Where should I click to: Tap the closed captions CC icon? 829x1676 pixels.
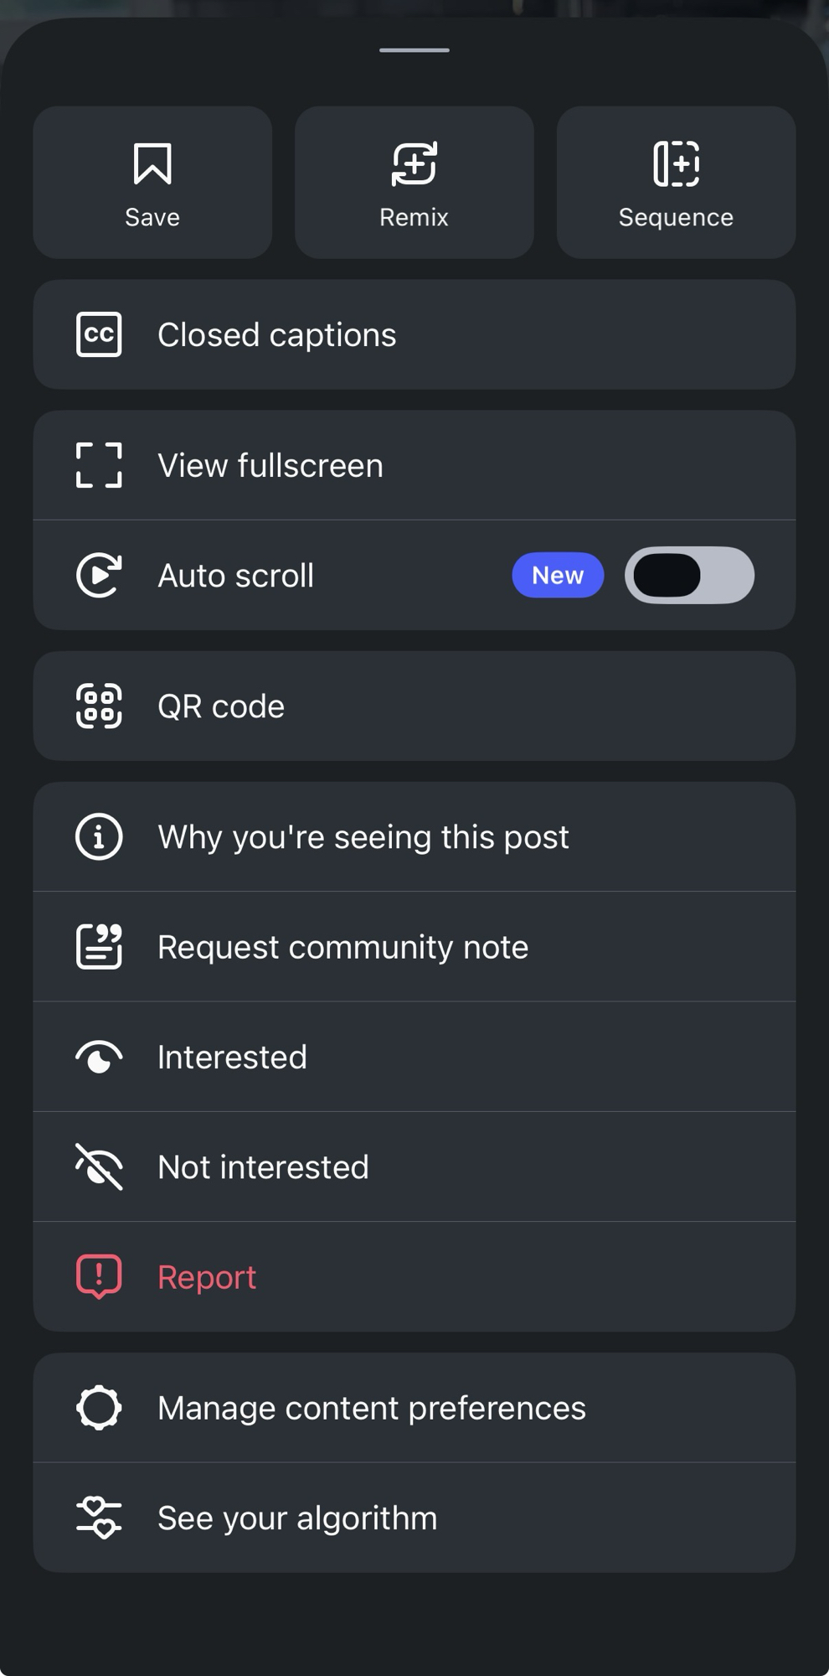99,334
